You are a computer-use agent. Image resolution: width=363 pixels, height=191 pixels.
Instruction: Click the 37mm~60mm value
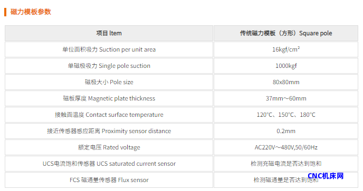(x=286, y=98)
